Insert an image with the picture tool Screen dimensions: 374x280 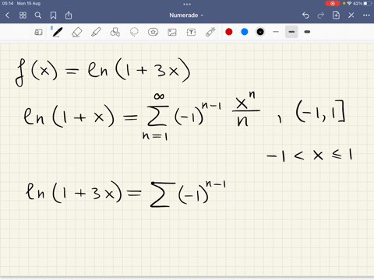pos(172,32)
